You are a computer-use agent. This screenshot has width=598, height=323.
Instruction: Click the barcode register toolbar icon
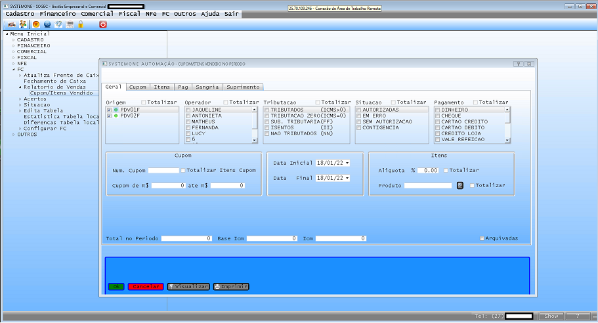[70, 24]
